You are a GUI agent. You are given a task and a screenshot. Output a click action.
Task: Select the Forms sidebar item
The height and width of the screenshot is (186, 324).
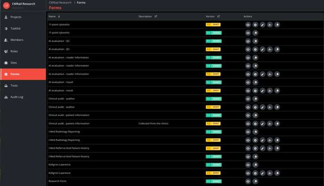(23, 74)
